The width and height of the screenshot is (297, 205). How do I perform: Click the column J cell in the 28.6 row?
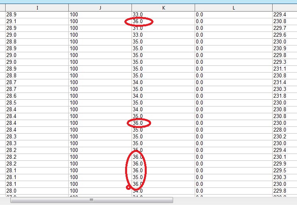tap(100, 96)
